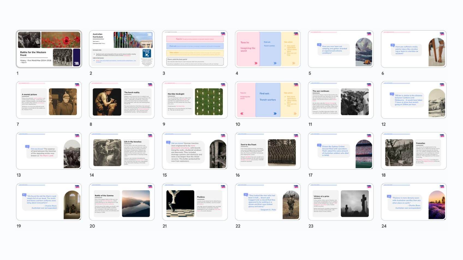Click the yellow arrow on slide 4
463x260 pixels.
(294, 63)
